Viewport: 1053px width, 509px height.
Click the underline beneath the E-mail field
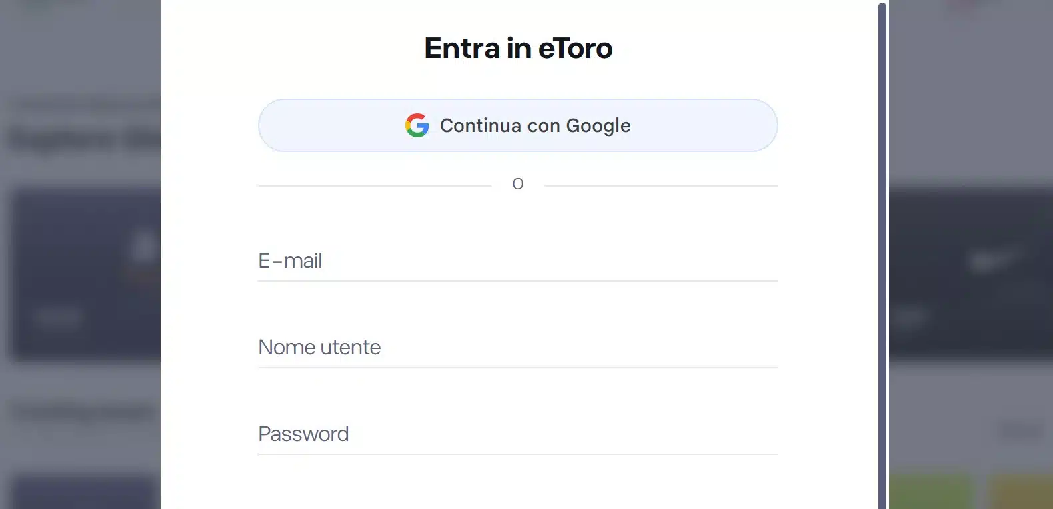518,282
